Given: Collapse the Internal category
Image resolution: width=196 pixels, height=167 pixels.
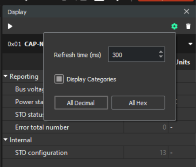Looking at the screenshot, I should click(5, 140).
